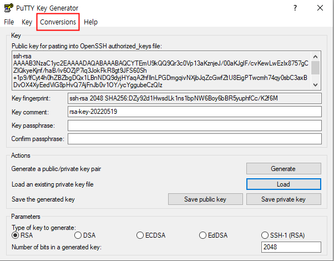The image size is (334, 261).
Task: Open the Key menu
Action: click(27, 22)
